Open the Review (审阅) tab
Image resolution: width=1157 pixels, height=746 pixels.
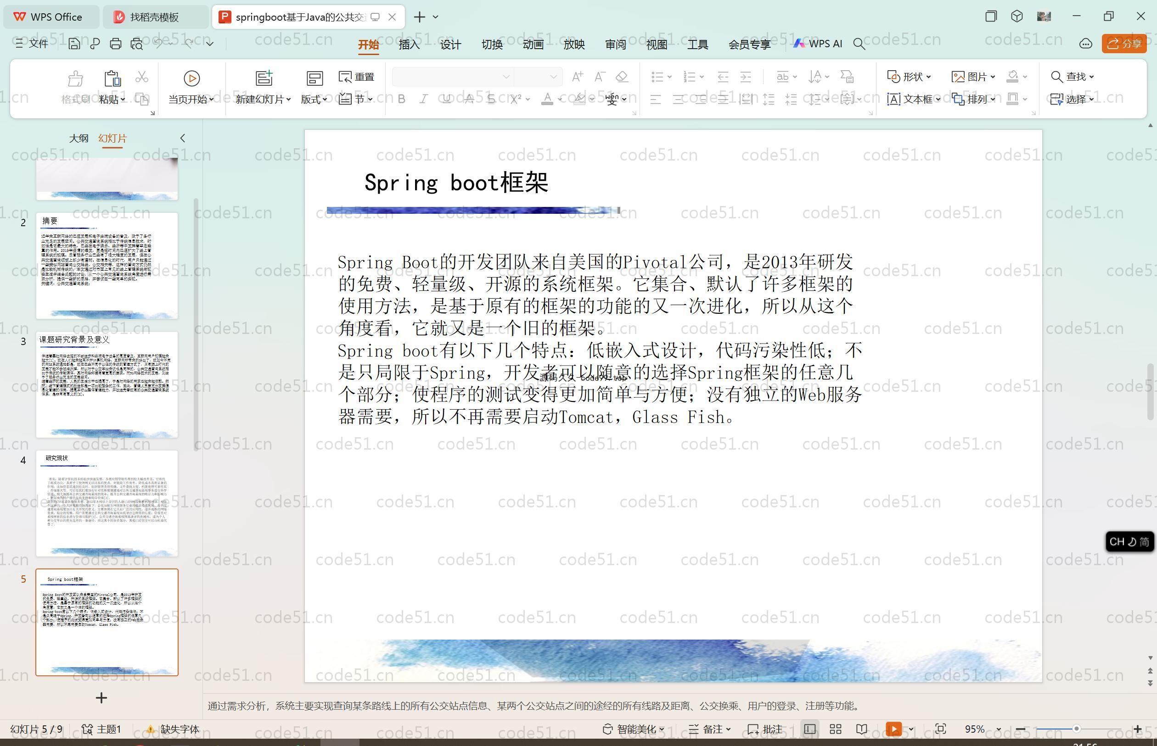point(616,45)
